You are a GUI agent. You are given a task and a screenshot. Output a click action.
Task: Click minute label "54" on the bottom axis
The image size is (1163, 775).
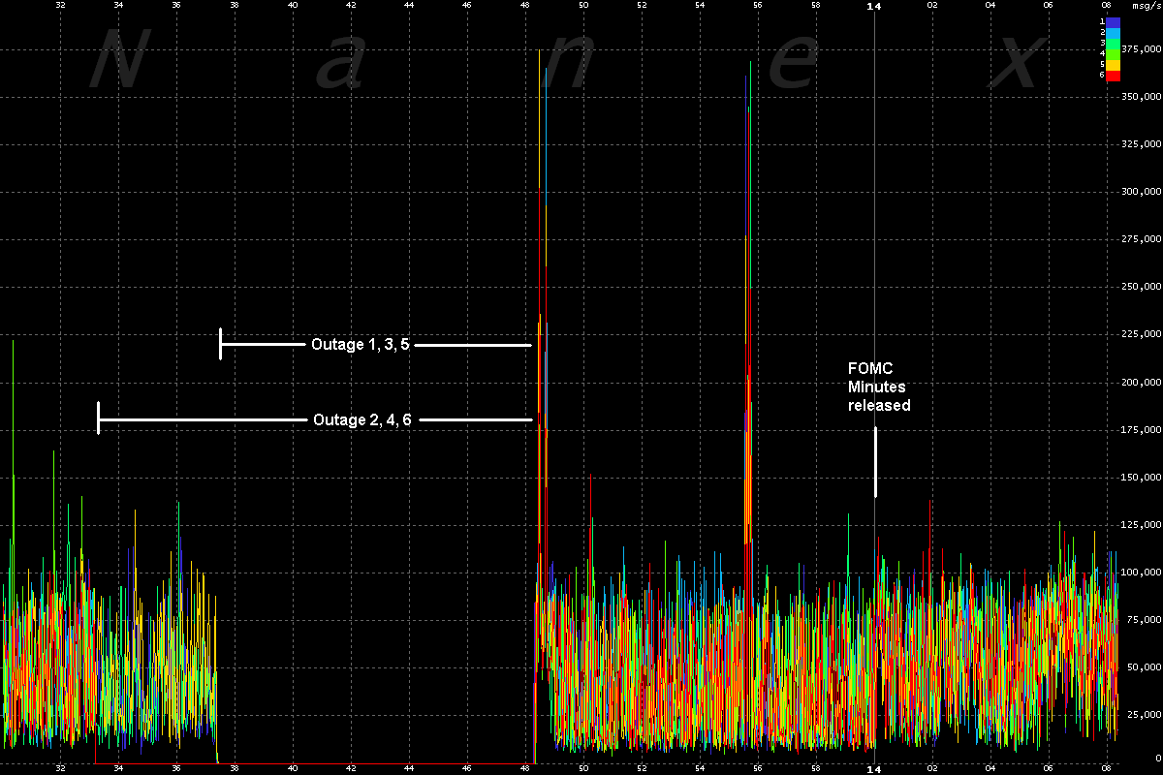click(x=700, y=769)
